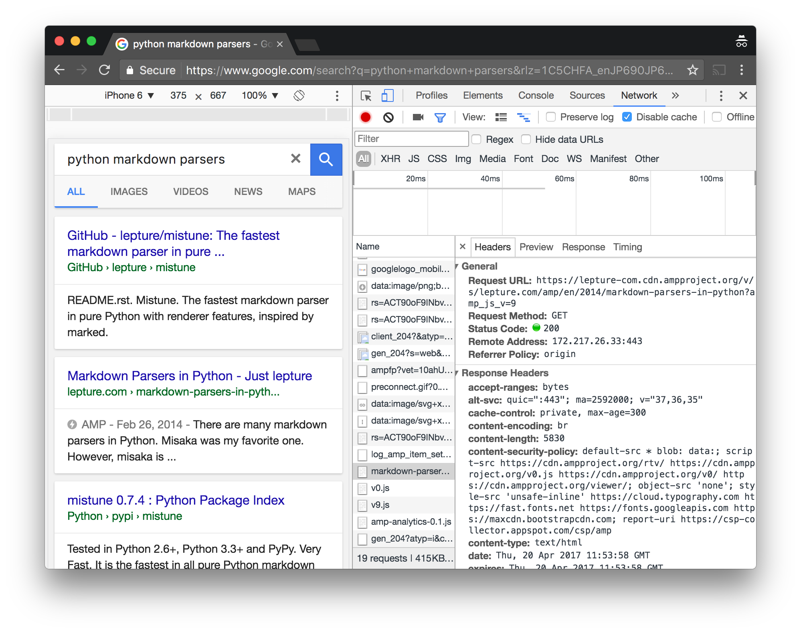Open Chrome's three-dot menu
Viewport: 801px width, 633px height.
(x=741, y=70)
